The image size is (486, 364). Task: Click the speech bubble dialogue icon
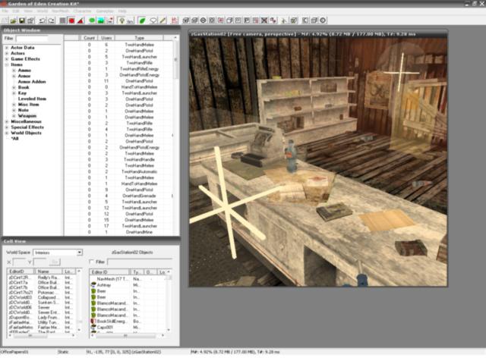153,20
